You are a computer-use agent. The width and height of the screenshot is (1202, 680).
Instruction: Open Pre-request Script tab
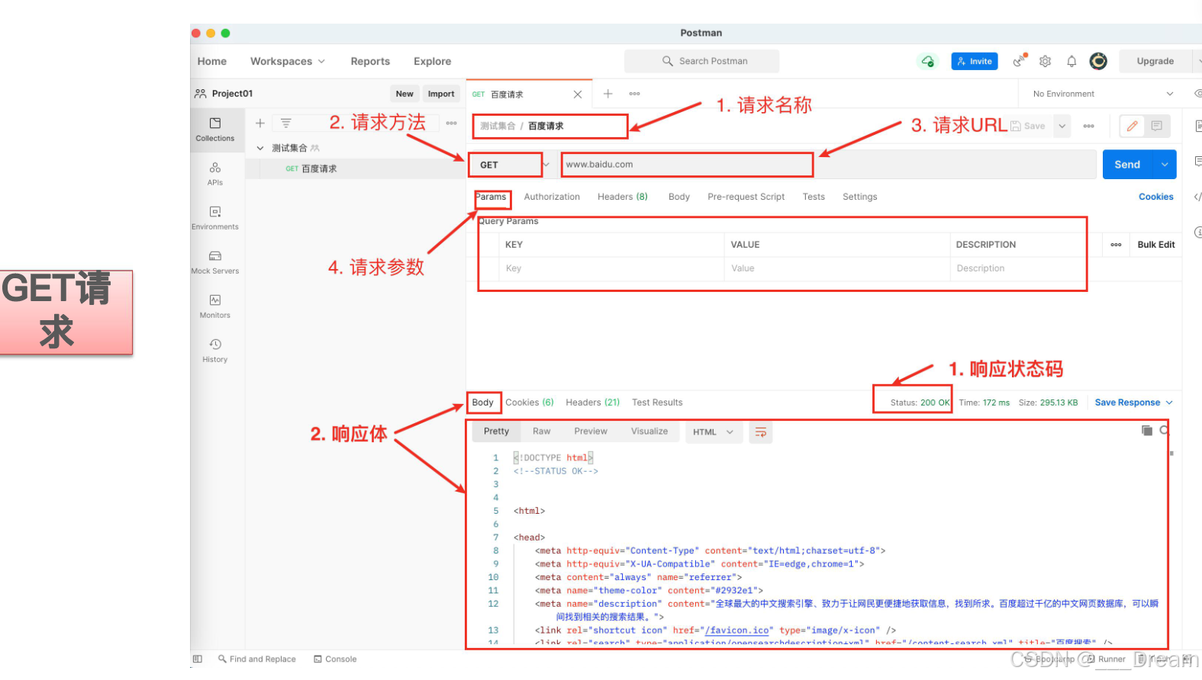[746, 197]
